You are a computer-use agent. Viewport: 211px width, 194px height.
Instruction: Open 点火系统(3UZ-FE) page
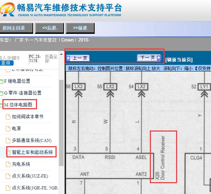30,176
